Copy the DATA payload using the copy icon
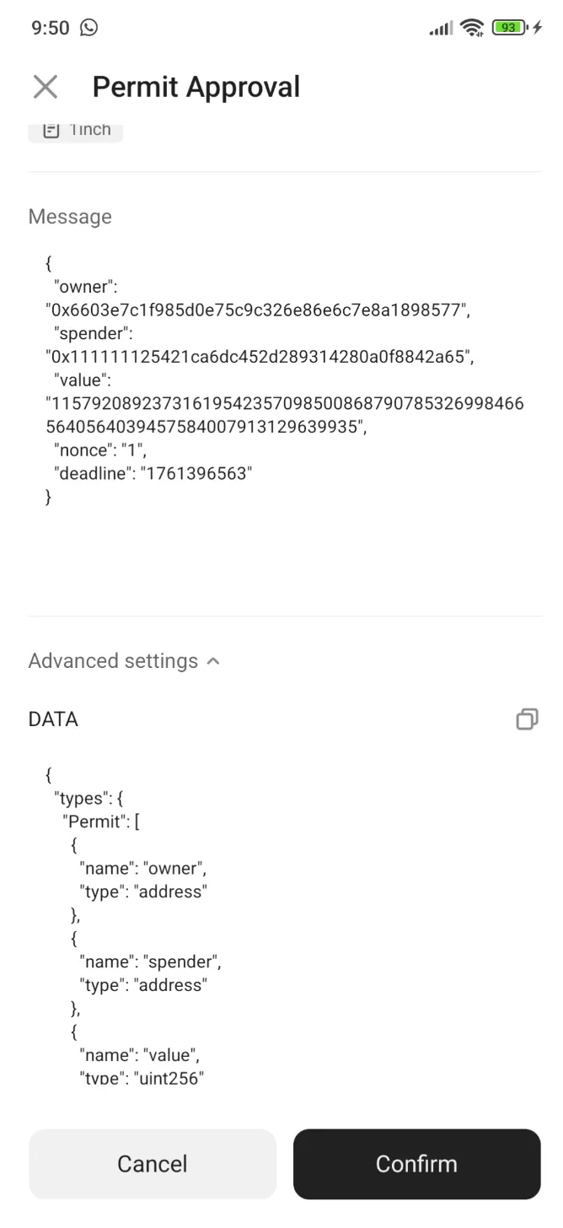 pos(527,719)
